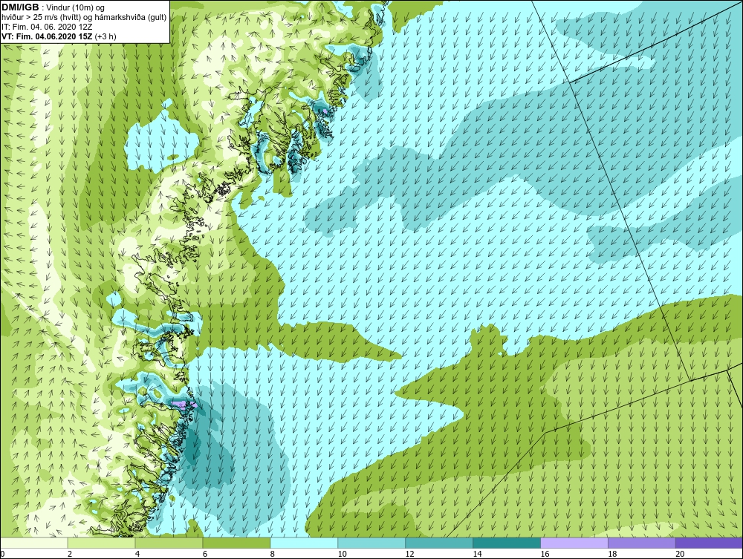The height and width of the screenshot is (559, 743).
Task: Click the "VT: Fim. 04.06.2020 15Z" valid time
Action: (x=48, y=36)
